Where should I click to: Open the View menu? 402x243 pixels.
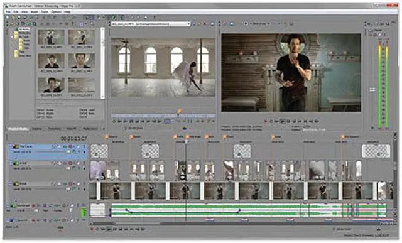(24, 12)
